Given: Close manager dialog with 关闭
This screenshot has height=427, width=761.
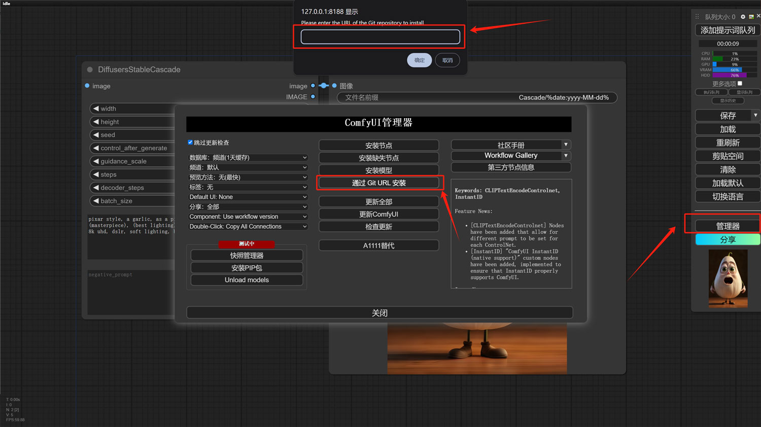Looking at the screenshot, I should (379, 313).
